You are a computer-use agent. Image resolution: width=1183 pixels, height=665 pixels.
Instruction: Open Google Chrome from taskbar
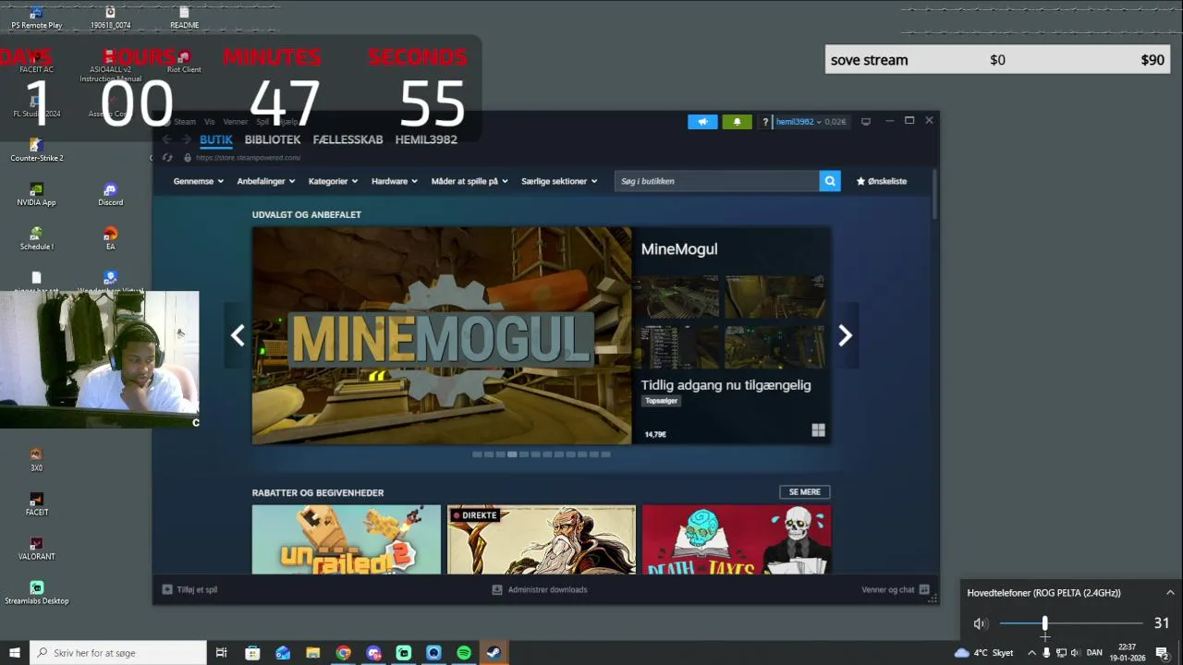[343, 653]
